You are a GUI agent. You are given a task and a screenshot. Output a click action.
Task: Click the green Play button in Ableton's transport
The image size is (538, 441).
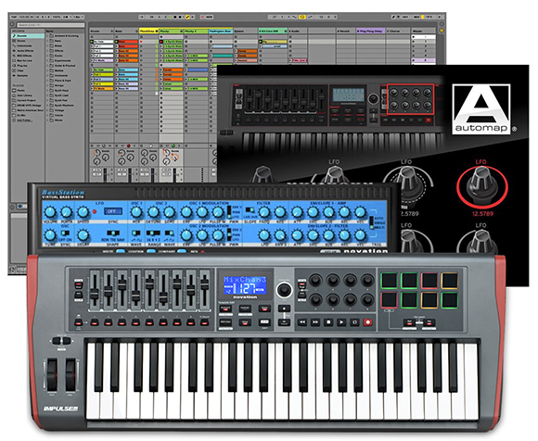click(170, 17)
